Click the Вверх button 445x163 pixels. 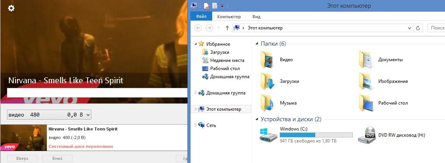pos(22,158)
